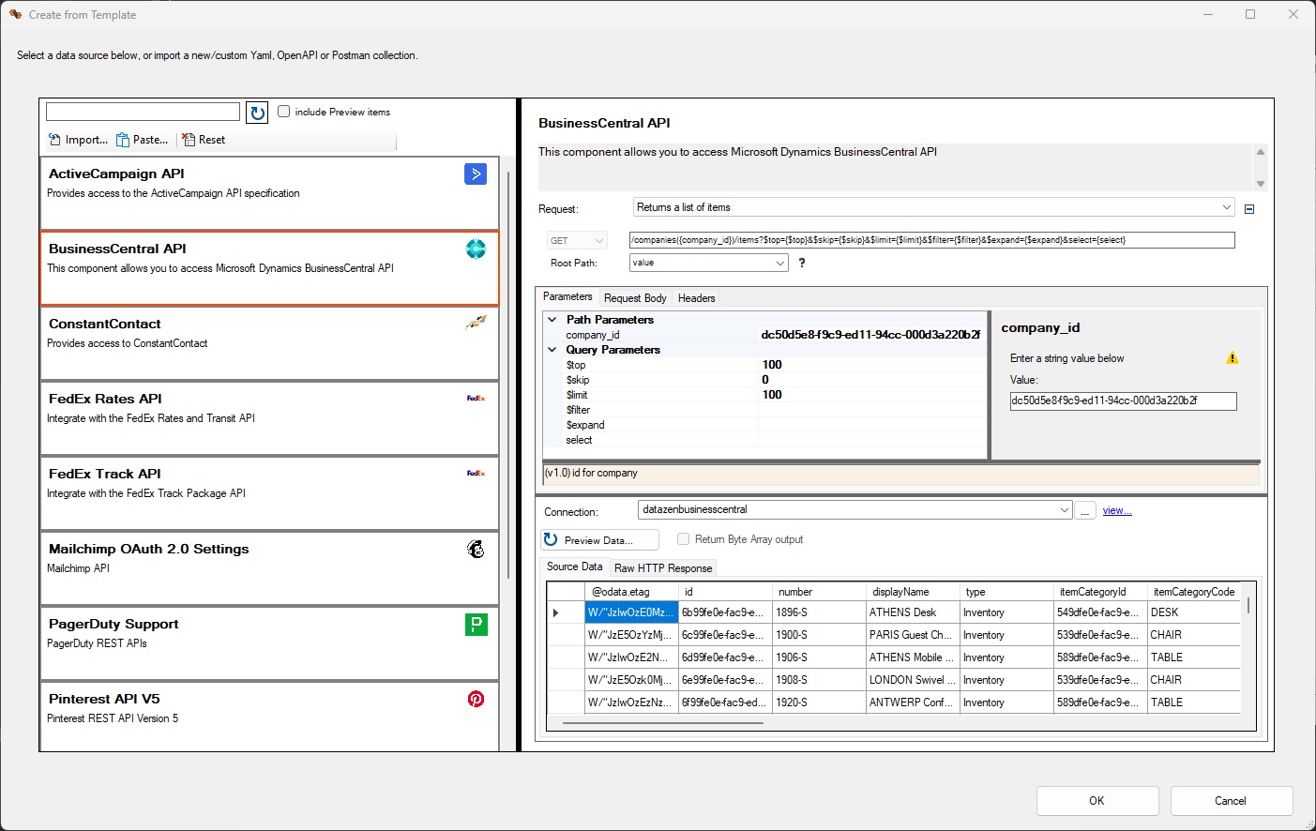Screen dimensions: 1316x831
Task: Click the FedEx Track API logo
Action: pyautogui.click(x=476, y=474)
